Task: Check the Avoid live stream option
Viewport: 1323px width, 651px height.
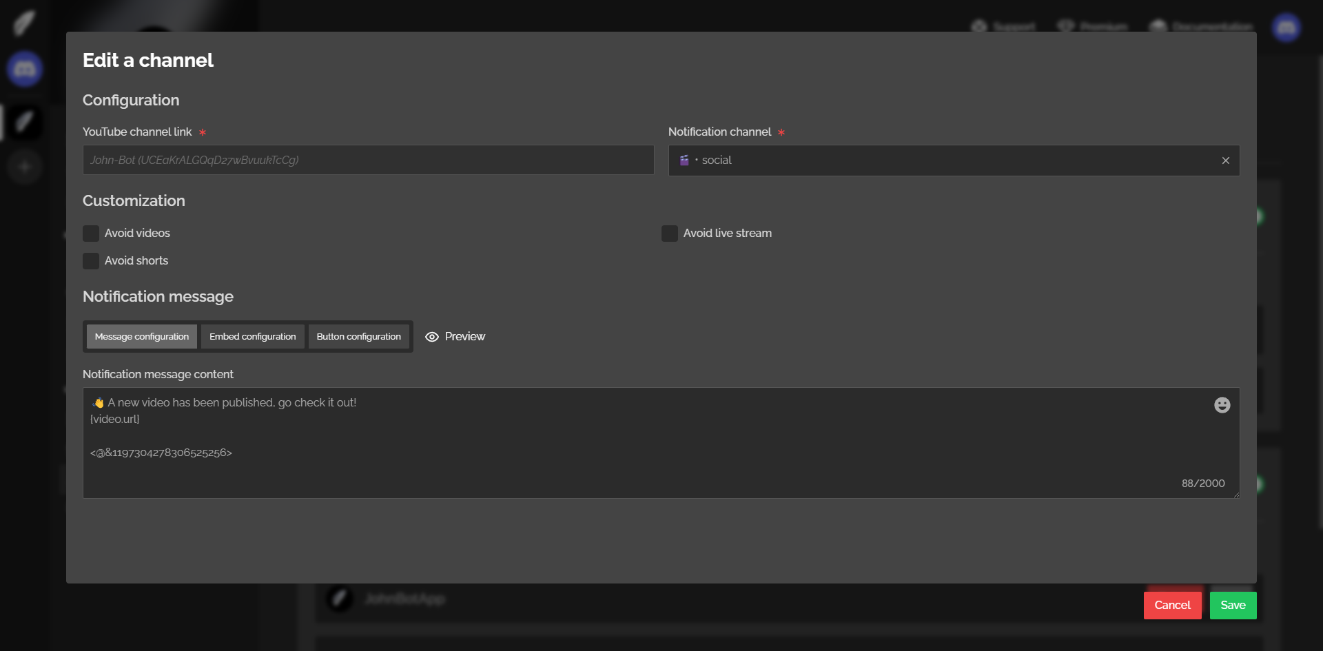Action: 670,234
